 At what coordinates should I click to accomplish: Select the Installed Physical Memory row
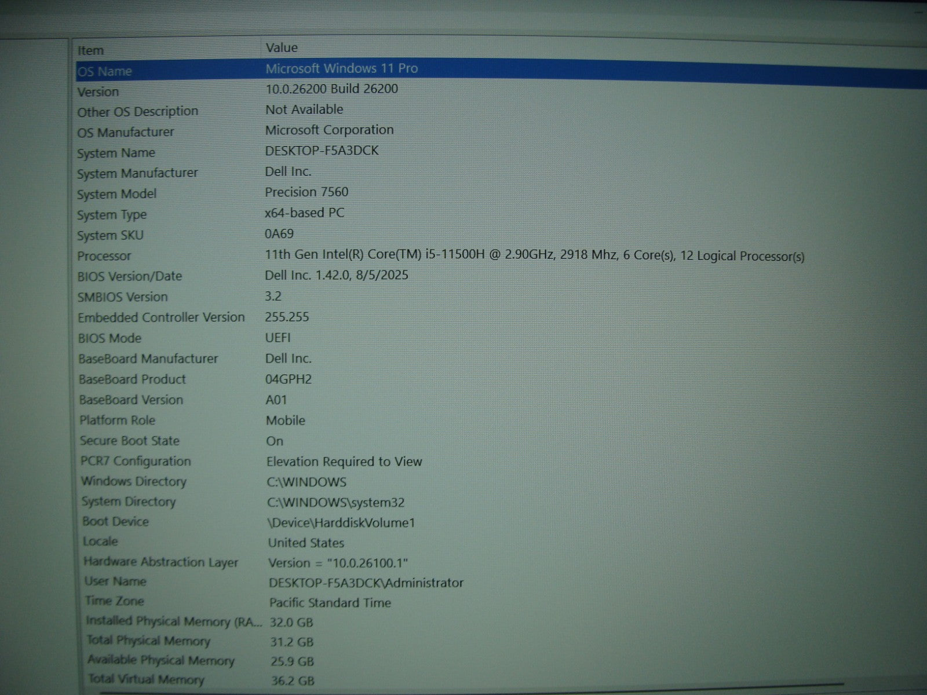tap(174, 621)
